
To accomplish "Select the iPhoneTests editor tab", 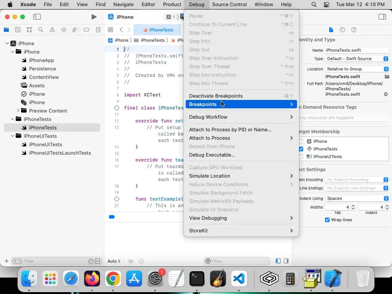I will click(158, 30).
